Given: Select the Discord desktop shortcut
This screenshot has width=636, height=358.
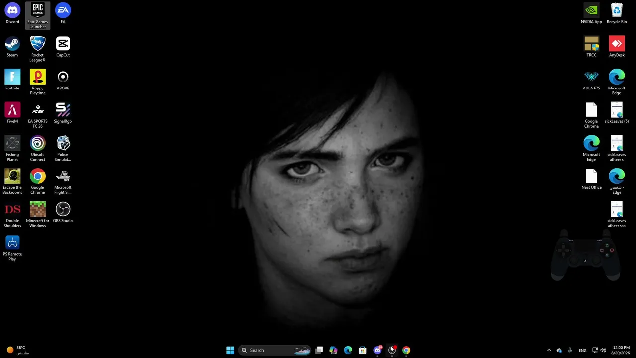Looking at the screenshot, I should click(x=12, y=13).
